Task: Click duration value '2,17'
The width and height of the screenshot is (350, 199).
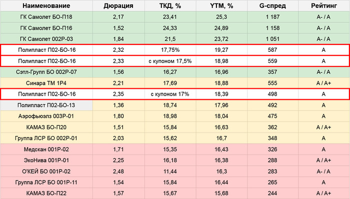Action: (x=118, y=17)
